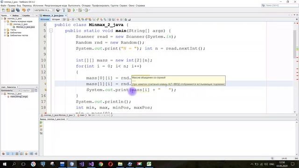
Task: Show hidden tray icons chevron
Action: (x=252, y=164)
